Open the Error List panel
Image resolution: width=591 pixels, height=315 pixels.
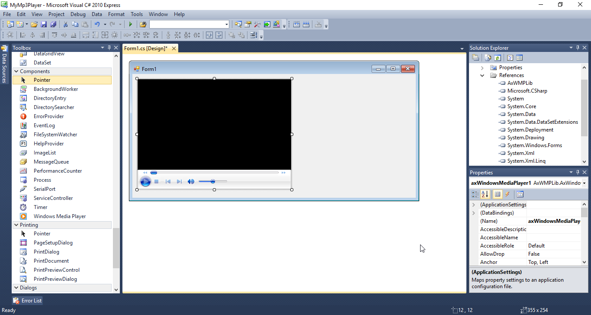27,300
